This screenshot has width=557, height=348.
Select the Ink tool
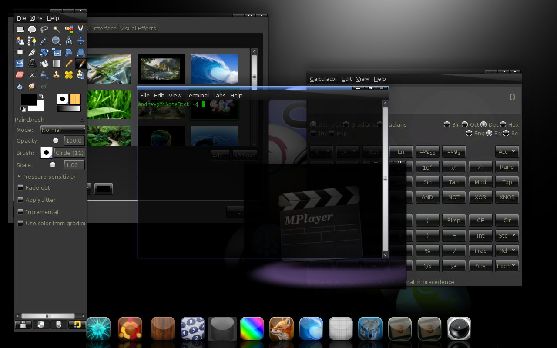[44, 75]
